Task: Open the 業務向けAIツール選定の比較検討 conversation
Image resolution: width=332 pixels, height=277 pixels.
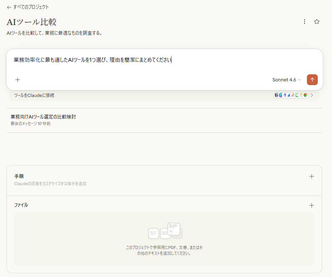Action: tap(43, 117)
